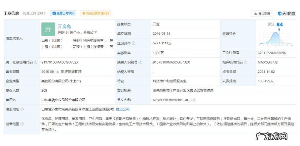
Task: Click the score value 84
Action: point(280,24)
